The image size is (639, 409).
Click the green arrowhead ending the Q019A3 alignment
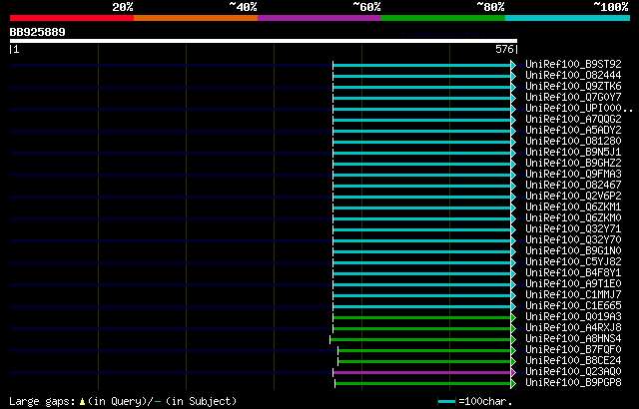513,317
